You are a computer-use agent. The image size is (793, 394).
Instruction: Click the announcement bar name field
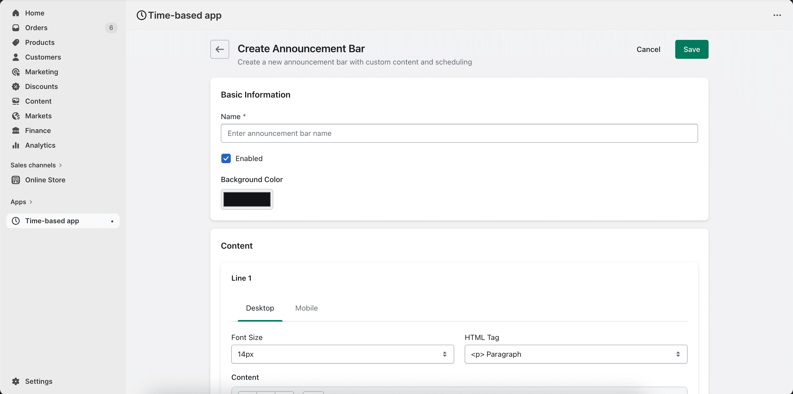[459, 133]
